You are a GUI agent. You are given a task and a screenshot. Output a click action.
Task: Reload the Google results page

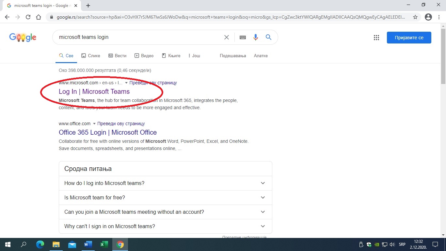point(28,17)
